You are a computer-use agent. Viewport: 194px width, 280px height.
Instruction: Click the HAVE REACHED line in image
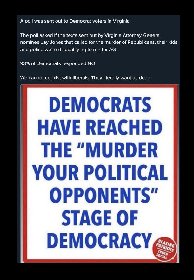100,127
